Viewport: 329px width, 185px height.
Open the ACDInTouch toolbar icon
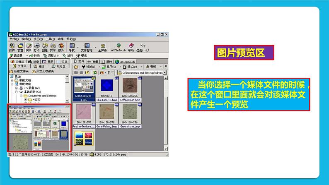coord(119,47)
